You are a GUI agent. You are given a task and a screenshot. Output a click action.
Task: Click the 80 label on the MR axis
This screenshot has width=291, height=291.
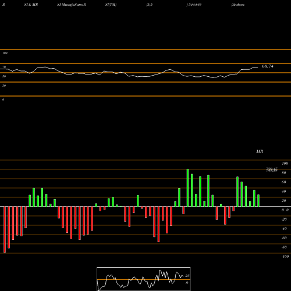click(x=284, y=173)
